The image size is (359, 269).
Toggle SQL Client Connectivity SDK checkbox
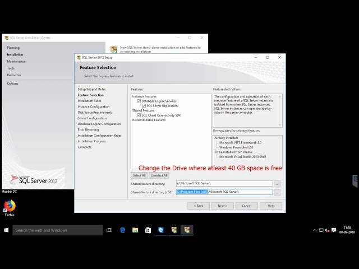(139, 115)
